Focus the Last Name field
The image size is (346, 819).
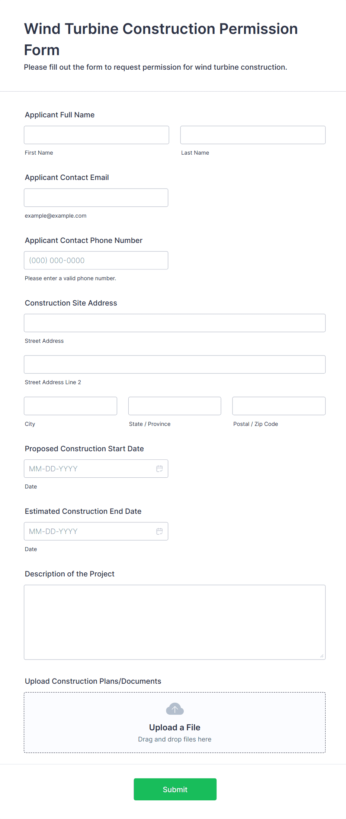tap(253, 135)
